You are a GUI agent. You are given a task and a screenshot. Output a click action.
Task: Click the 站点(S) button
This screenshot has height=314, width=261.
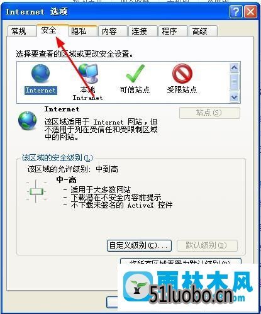point(209,113)
